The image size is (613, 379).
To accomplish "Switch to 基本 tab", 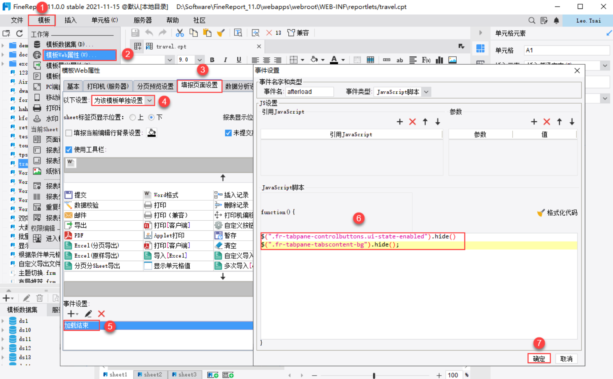I will (x=73, y=86).
